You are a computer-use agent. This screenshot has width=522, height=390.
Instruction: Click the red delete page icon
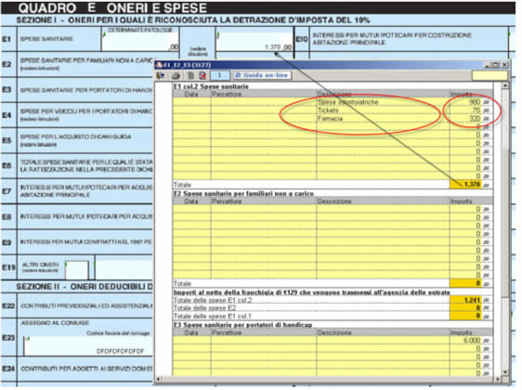(x=202, y=75)
